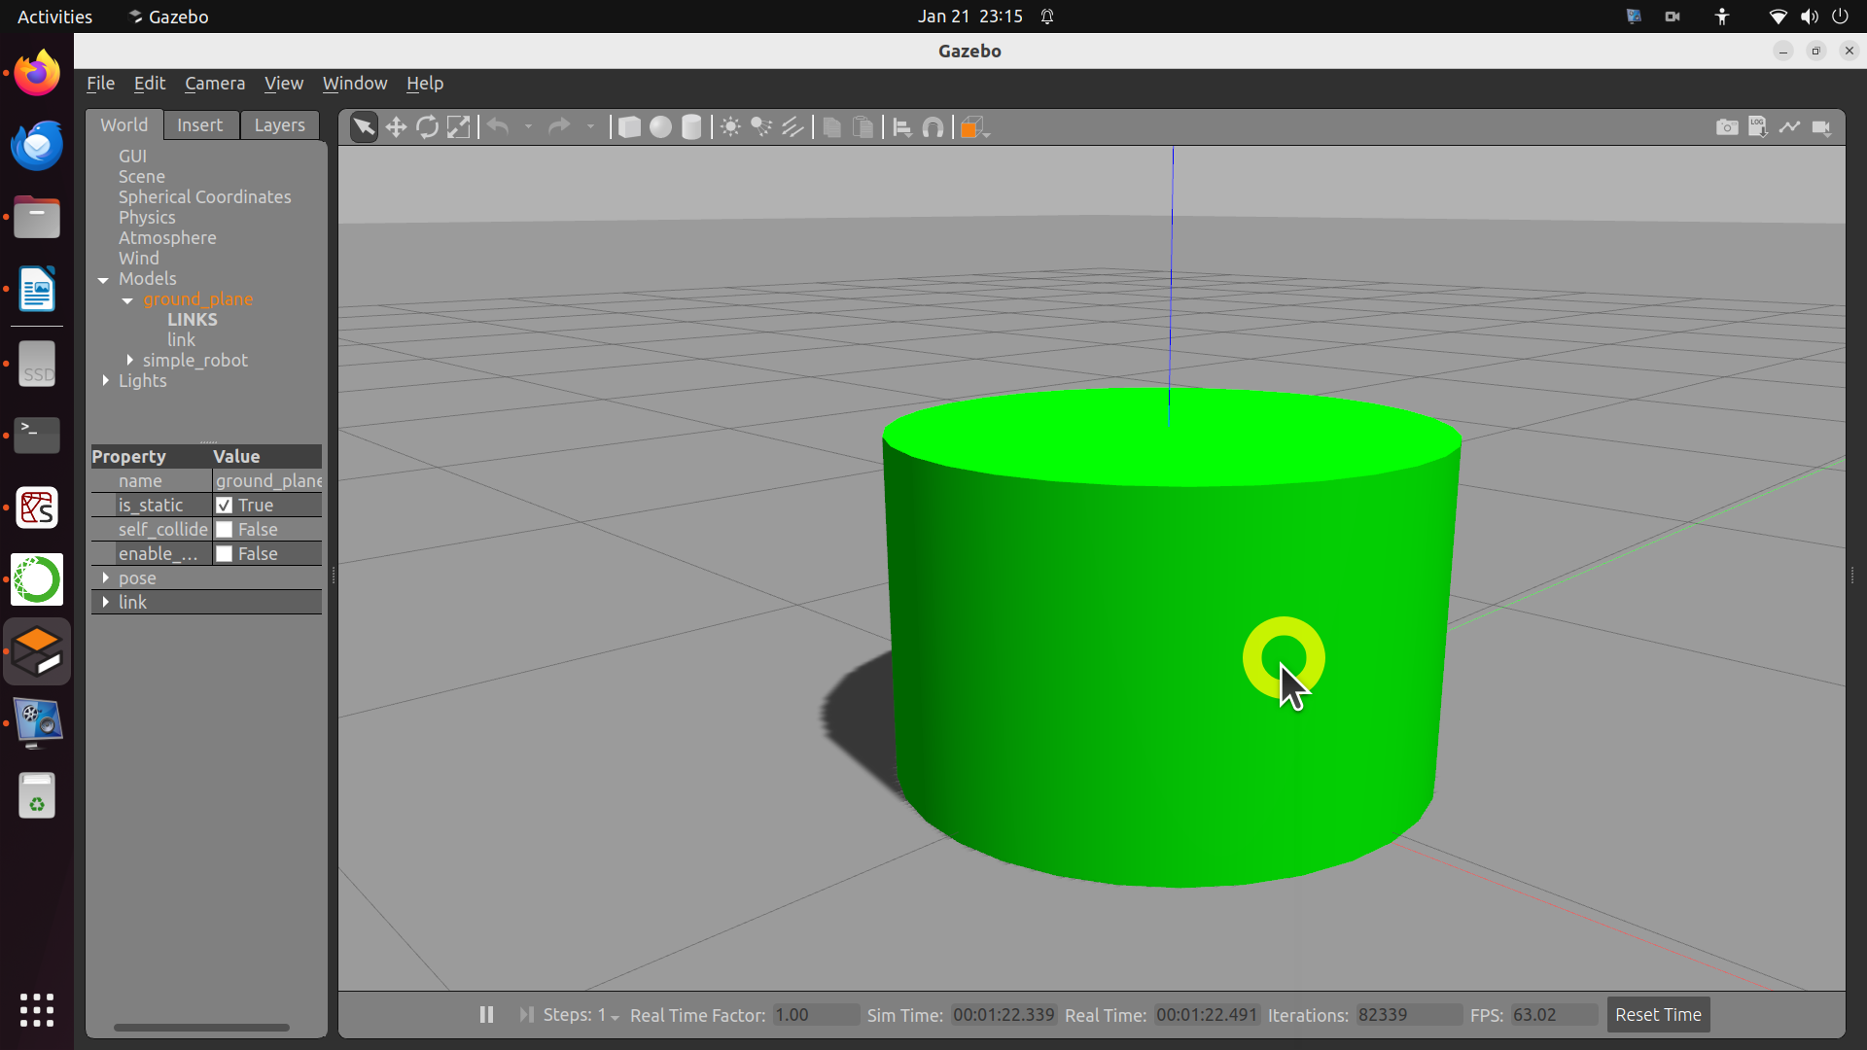This screenshot has height=1050, width=1867.
Task: Expand the pose property row
Action: 104,577
